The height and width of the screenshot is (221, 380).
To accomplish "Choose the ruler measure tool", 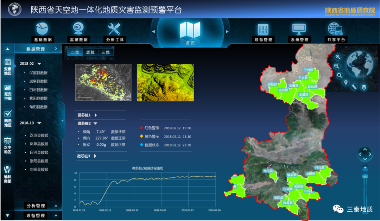I will (354, 86).
